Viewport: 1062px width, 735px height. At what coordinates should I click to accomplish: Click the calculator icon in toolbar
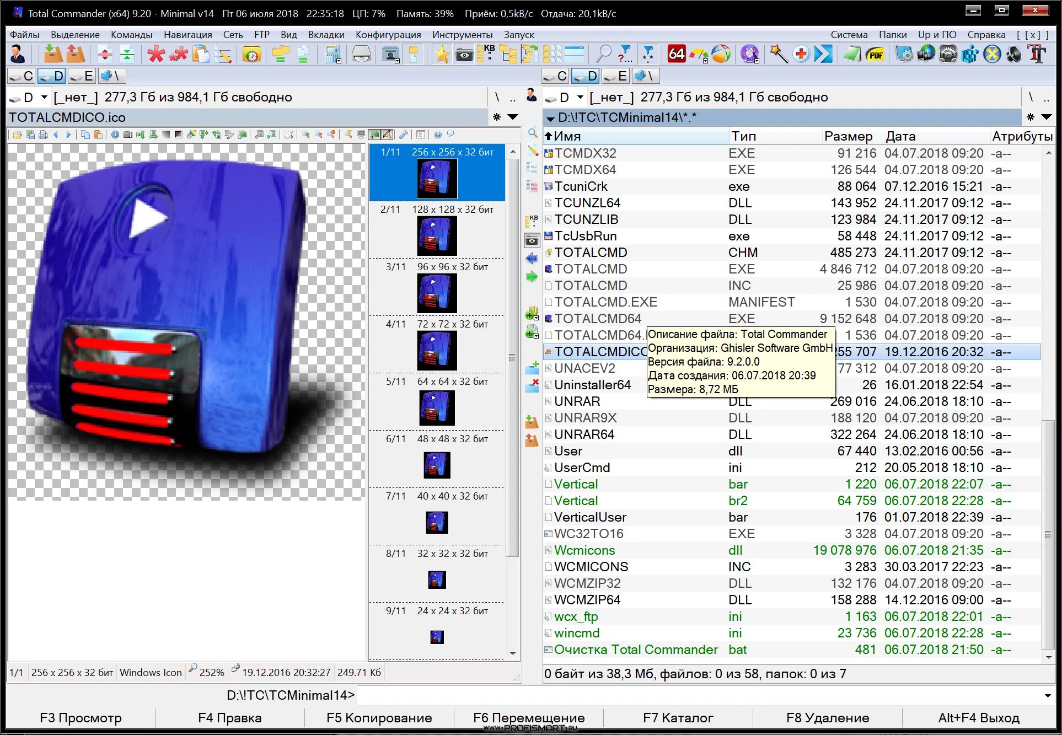[332, 54]
